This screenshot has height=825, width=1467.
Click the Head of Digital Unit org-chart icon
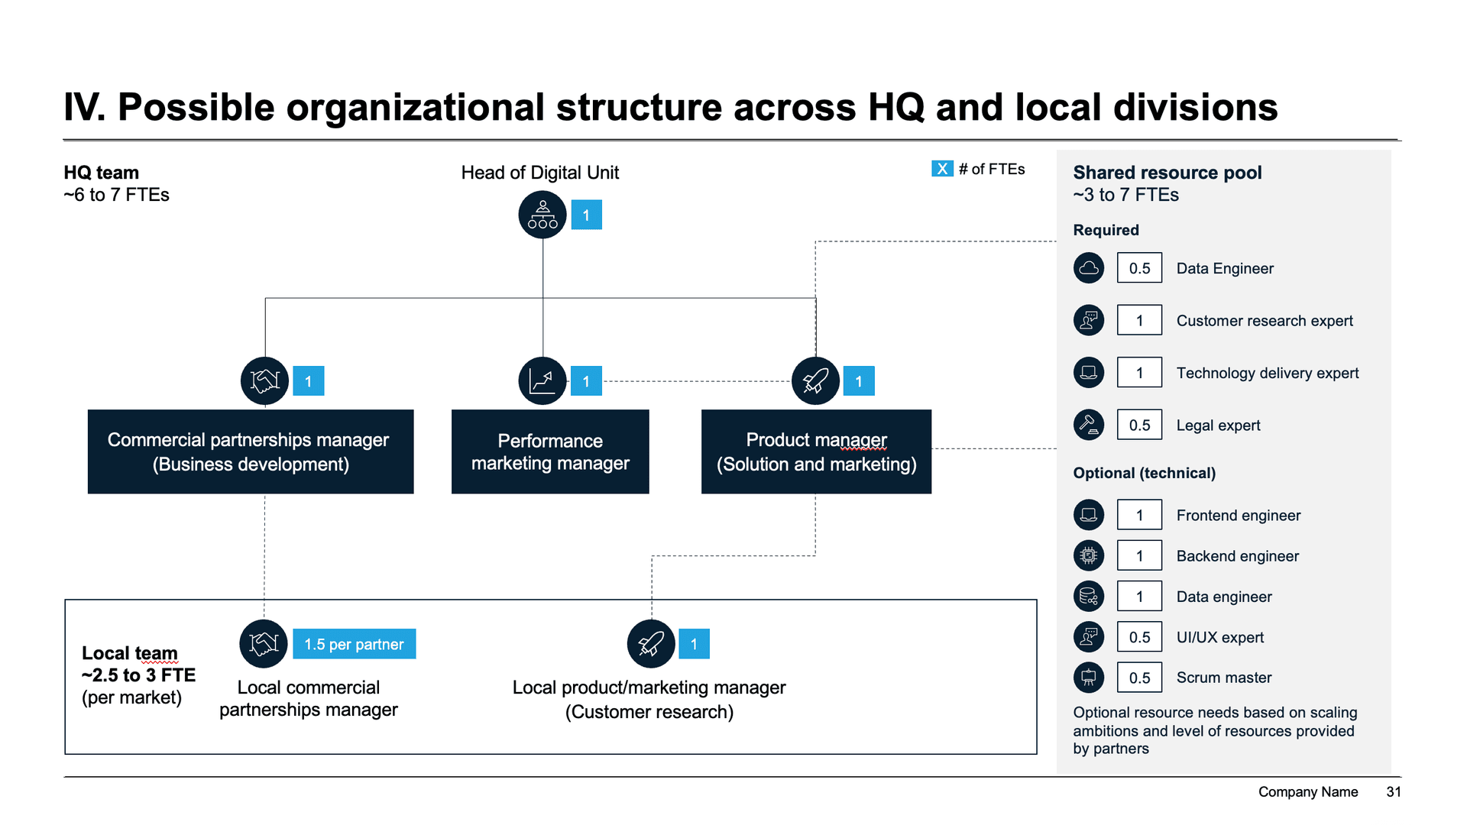542,215
